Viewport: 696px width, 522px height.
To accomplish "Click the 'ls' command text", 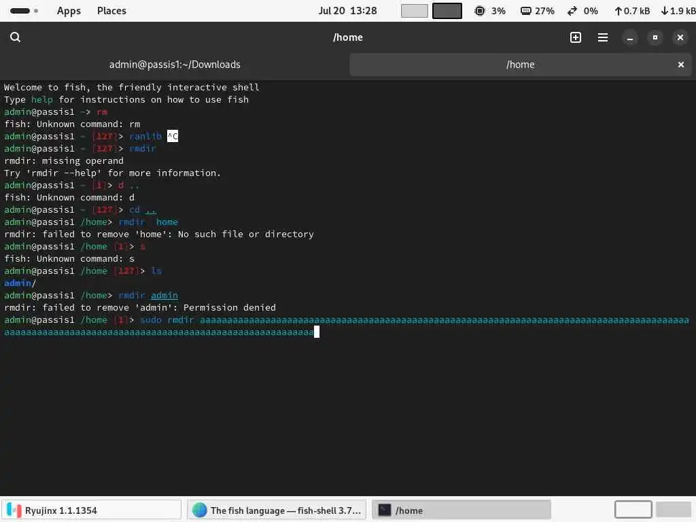I will click(156, 271).
